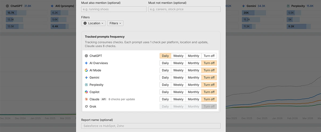The height and width of the screenshot is (132, 321).
Task: Set Perplexity tracking to Monthly
Action: click(193, 85)
